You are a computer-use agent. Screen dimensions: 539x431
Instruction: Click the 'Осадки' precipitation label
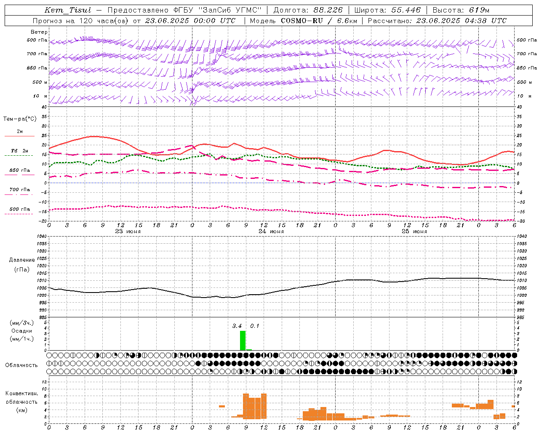(22, 331)
